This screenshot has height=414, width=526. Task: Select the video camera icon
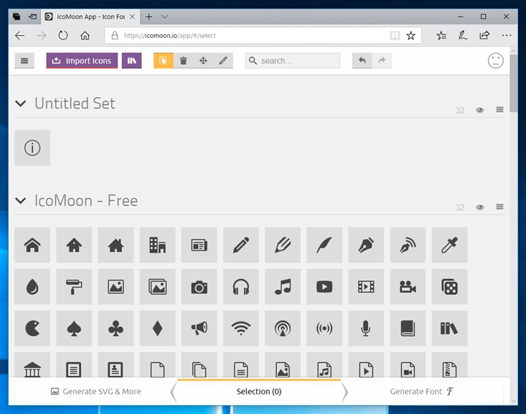408,287
